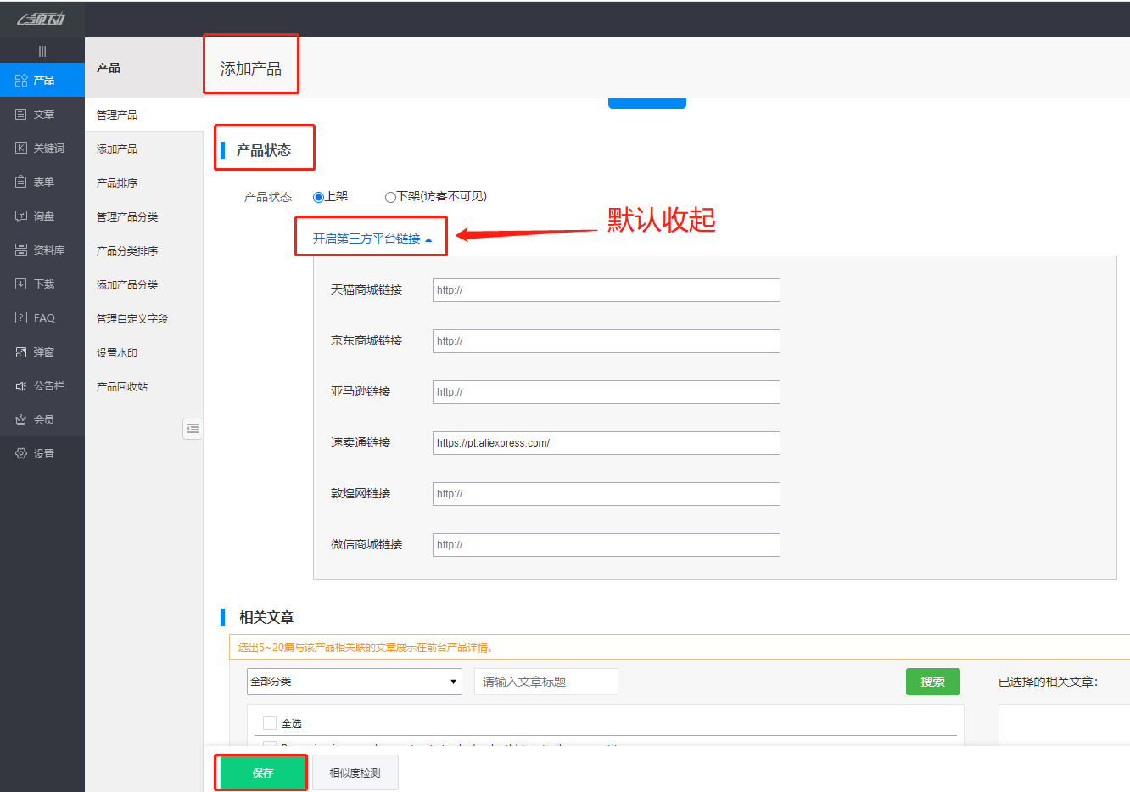Toggle the main sidebar collapse handle at top

click(42, 51)
